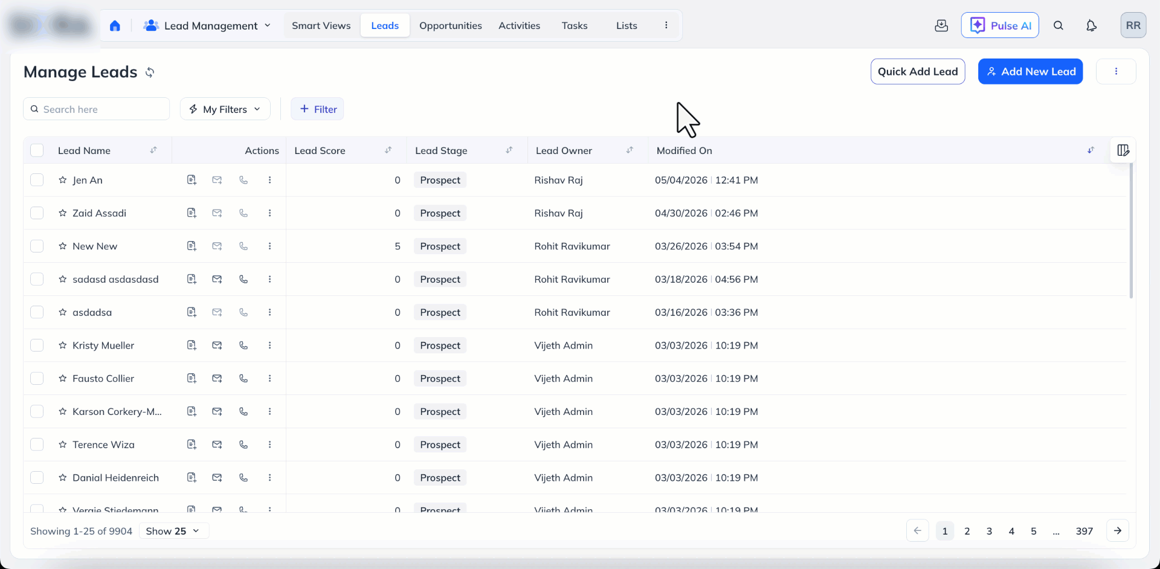Open more navigation options kebab

click(666, 25)
